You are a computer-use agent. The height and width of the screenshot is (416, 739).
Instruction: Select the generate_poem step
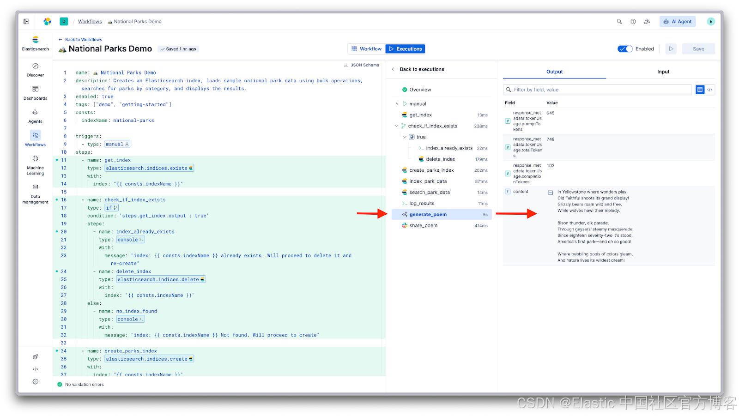coord(442,214)
